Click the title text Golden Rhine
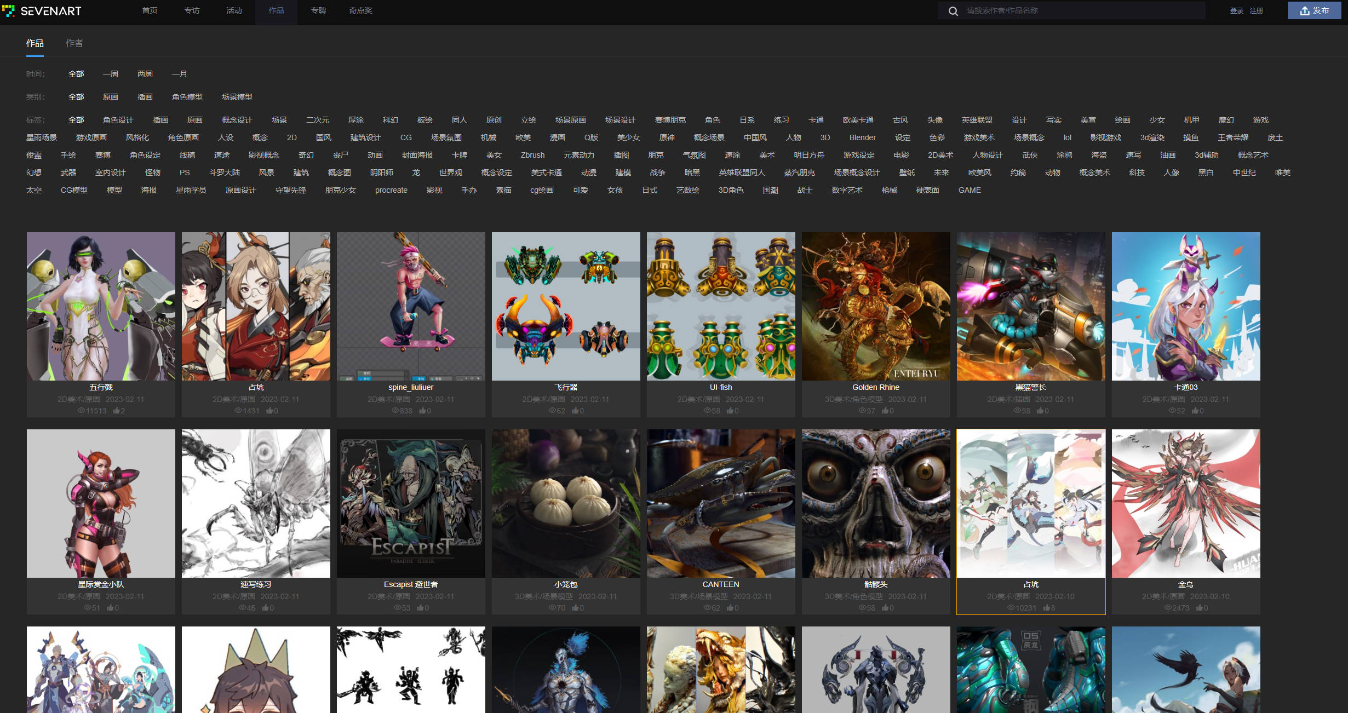The width and height of the screenshot is (1348, 713). [x=876, y=387]
